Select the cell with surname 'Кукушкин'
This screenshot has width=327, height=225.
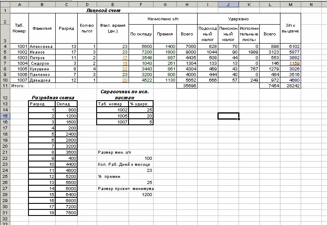click(42, 69)
